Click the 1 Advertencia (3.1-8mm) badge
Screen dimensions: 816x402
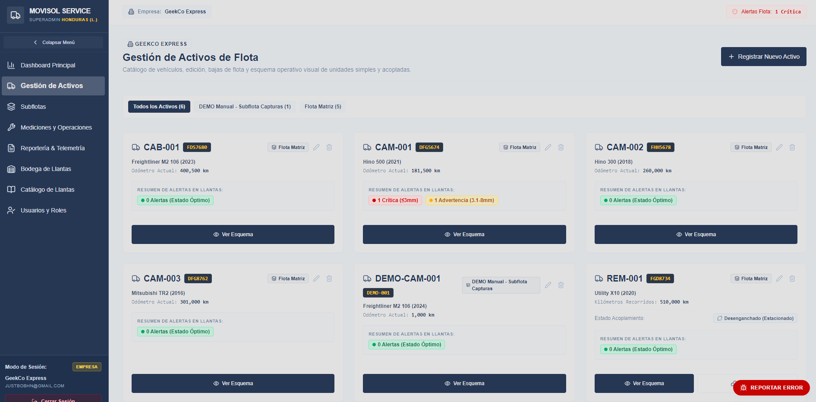tap(462, 200)
